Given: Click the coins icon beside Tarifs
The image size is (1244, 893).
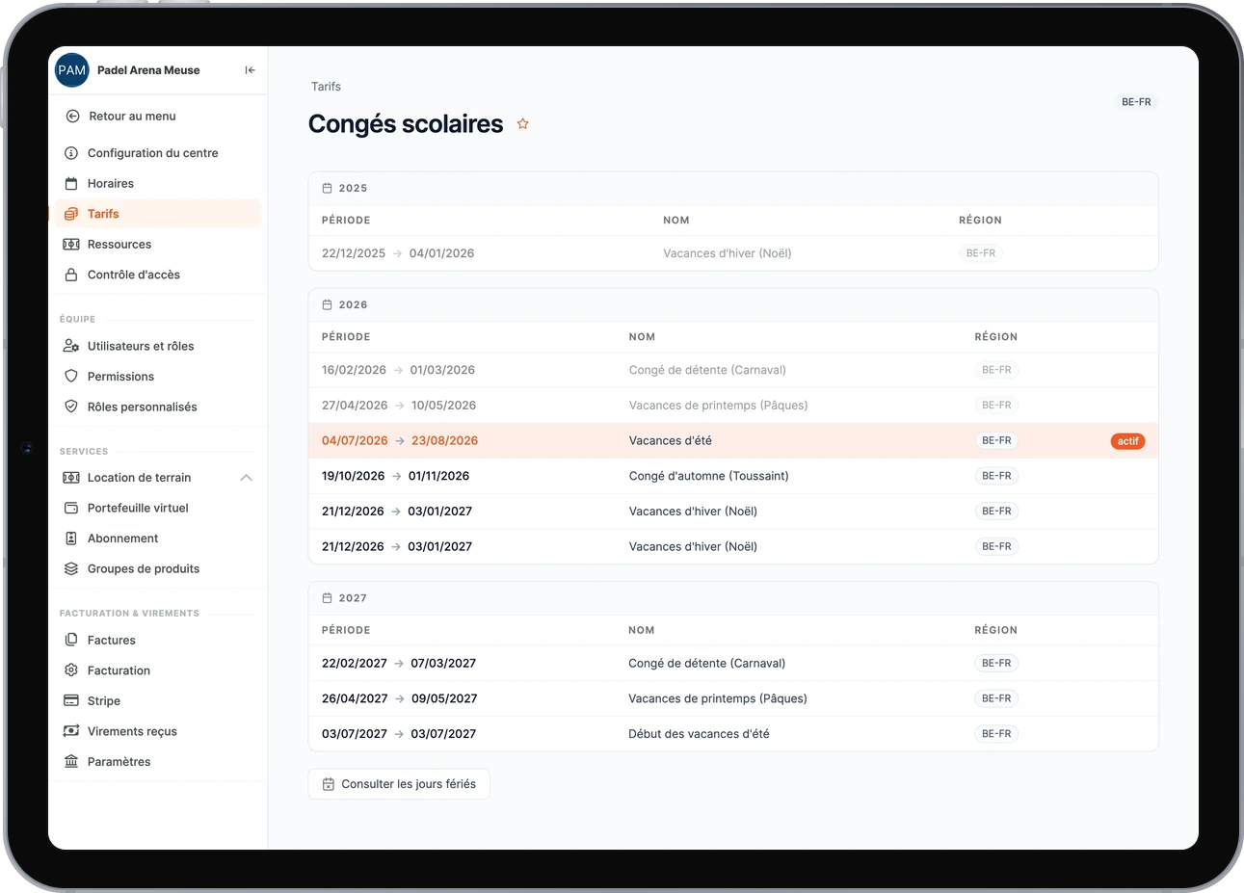Looking at the screenshot, I should point(71,214).
